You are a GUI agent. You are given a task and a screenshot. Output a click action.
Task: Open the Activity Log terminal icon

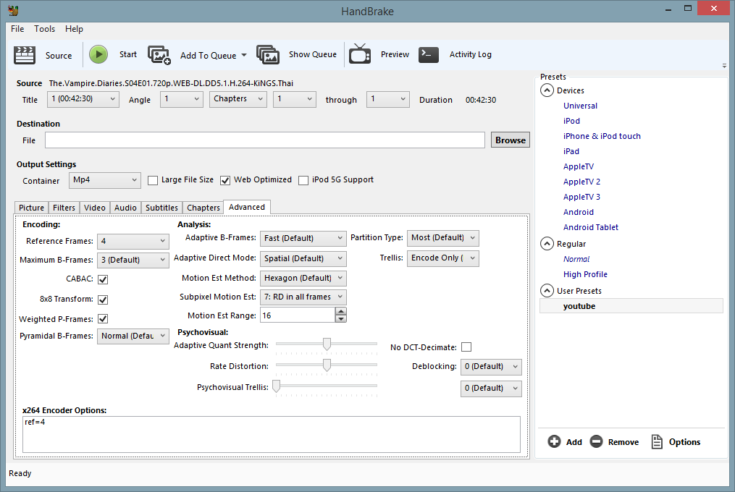coord(429,55)
